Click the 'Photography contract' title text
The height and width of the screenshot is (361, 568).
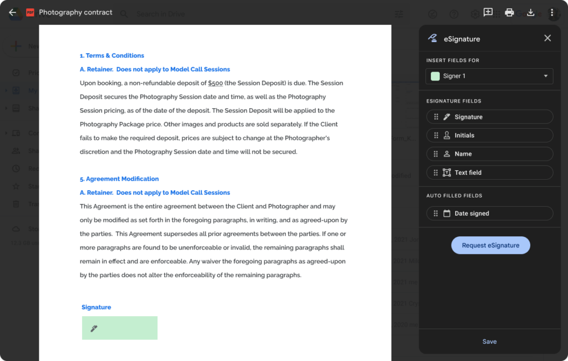pos(75,12)
